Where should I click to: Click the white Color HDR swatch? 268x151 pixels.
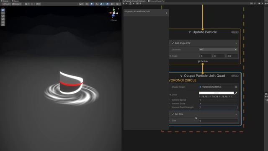216,93
